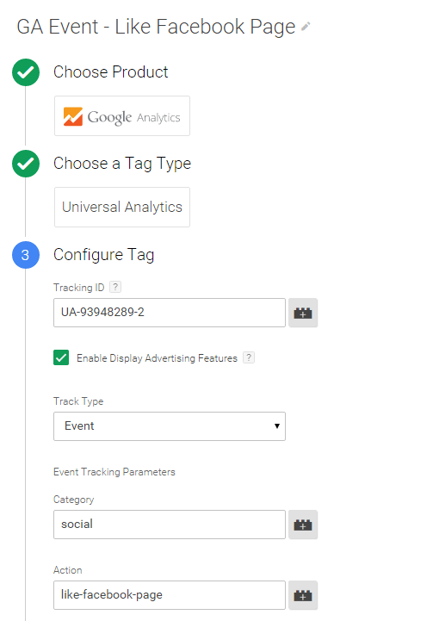Viewport: 439px width, 621px height.
Task: Click the Track Type dropdown arrow
Action: (x=277, y=426)
